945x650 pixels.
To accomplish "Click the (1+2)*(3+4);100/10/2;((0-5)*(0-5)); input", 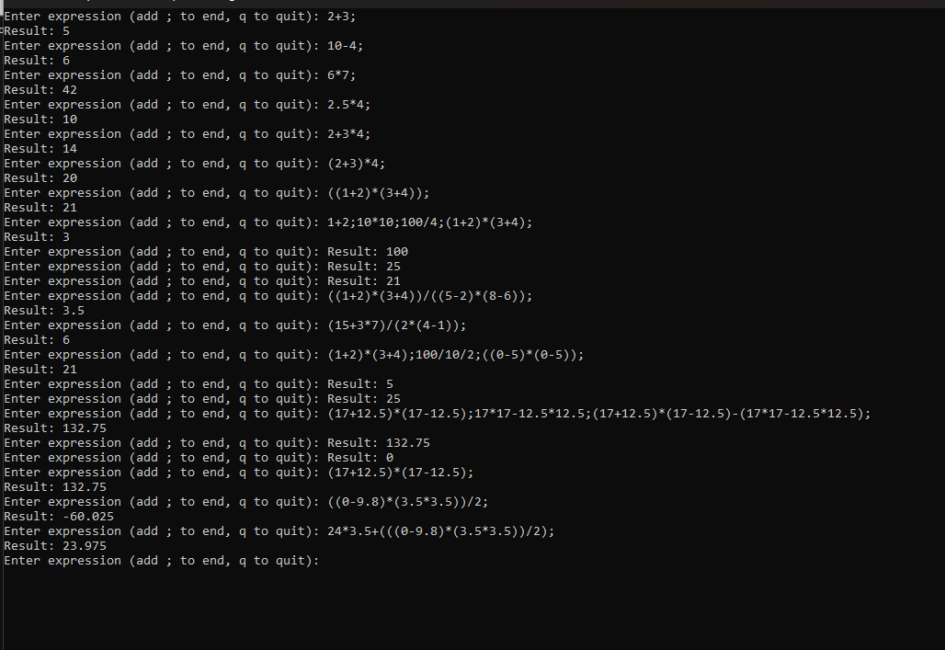I will (455, 355).
